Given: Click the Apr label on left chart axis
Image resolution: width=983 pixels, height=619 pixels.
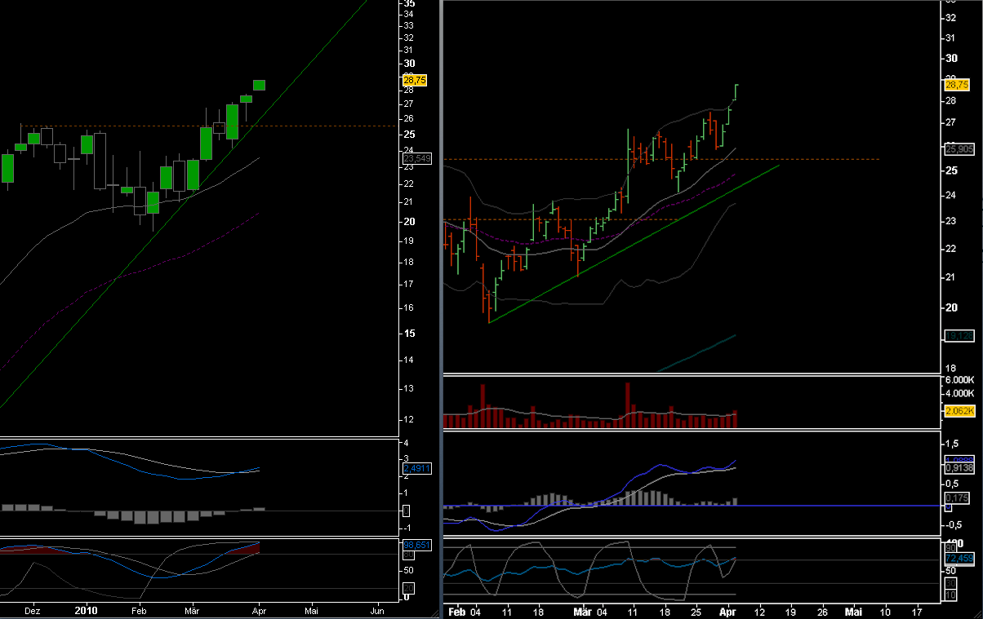Looking at the screenshot, I should (260, 609).
